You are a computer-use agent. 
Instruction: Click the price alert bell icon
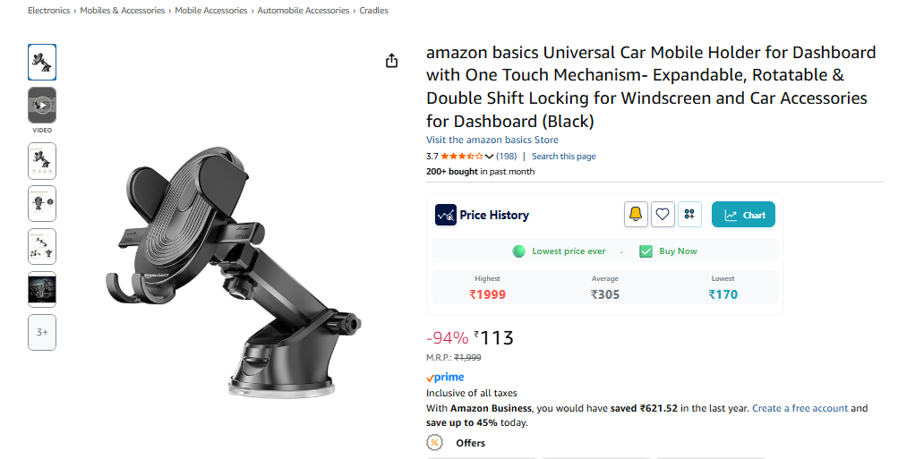pyautogui.click(x=636, y=215)
